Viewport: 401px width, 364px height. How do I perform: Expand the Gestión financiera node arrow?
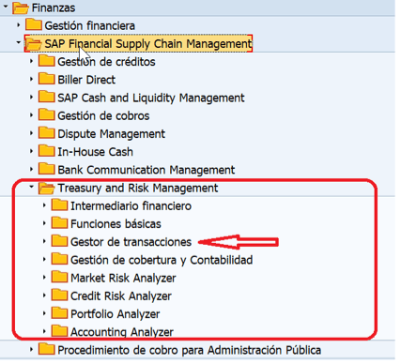point(19,24)
